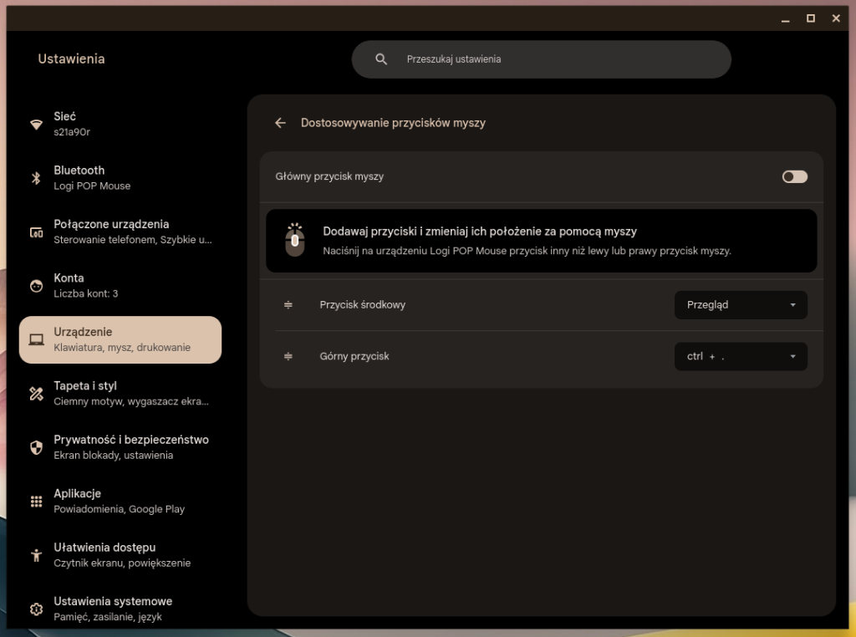Screen dimensions: 856x637
Task: Click the Naciśnij na urządzeniu instruction text
Action: pyautogui.click(x=527, y=251)
